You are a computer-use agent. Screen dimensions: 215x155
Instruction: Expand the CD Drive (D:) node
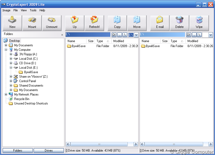pos(11,63)
